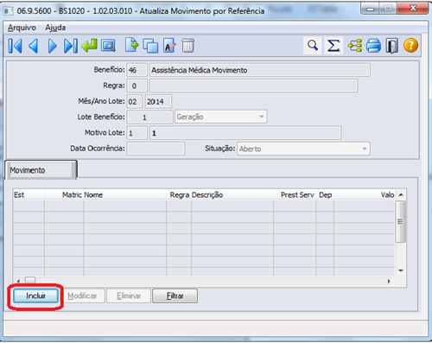Click the Motivo Lote description field
The image size is (432, 343).
[245, 133]
